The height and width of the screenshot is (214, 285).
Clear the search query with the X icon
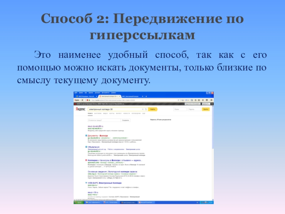coord(143,109)
